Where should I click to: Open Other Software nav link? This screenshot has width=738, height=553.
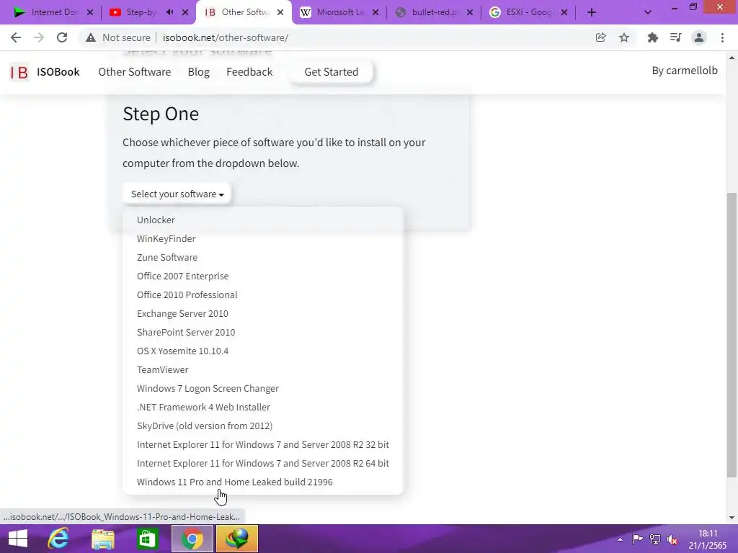coord(135,72)
